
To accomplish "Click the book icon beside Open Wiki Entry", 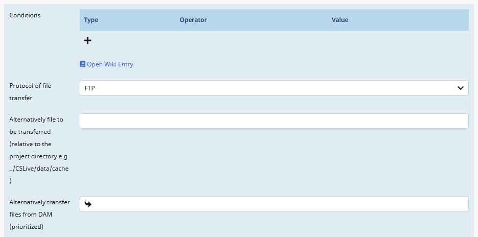I will (83, 64).
